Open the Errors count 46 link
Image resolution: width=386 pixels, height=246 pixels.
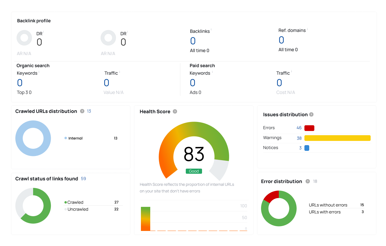(x=299, y=128)
